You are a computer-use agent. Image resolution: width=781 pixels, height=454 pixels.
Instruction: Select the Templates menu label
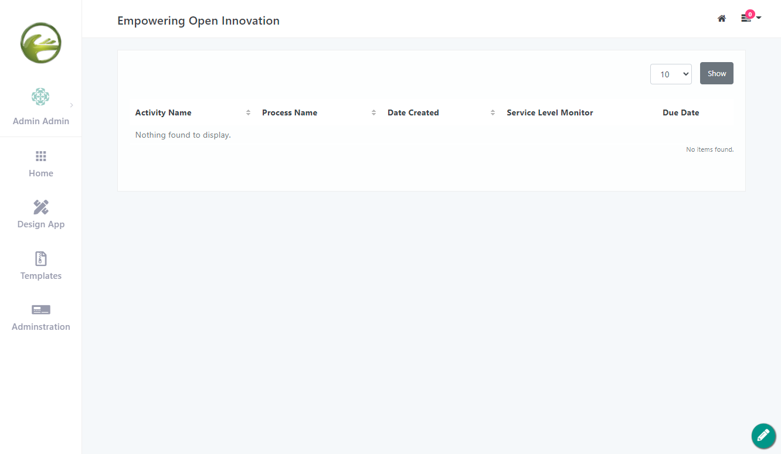41,276
